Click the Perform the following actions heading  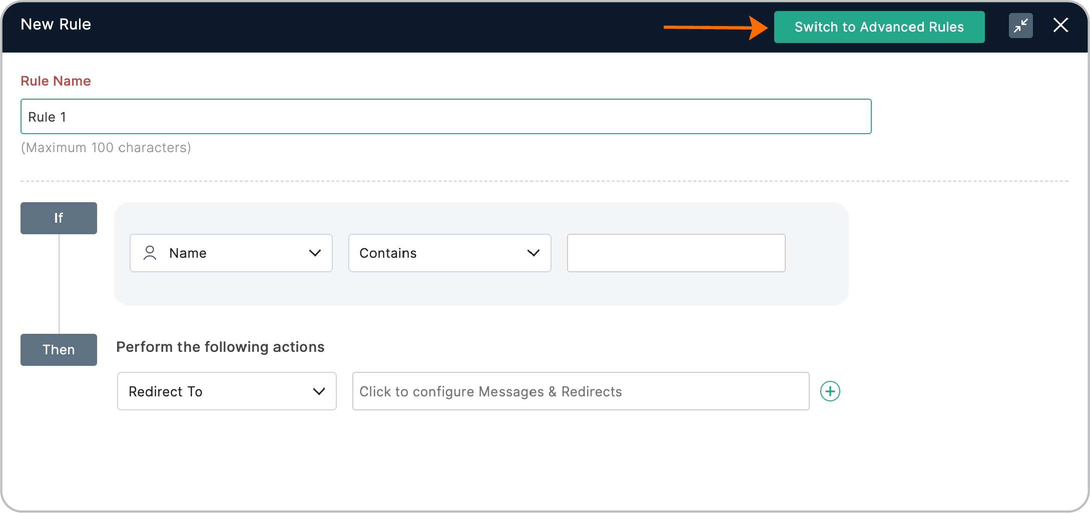tap(220, 347)
